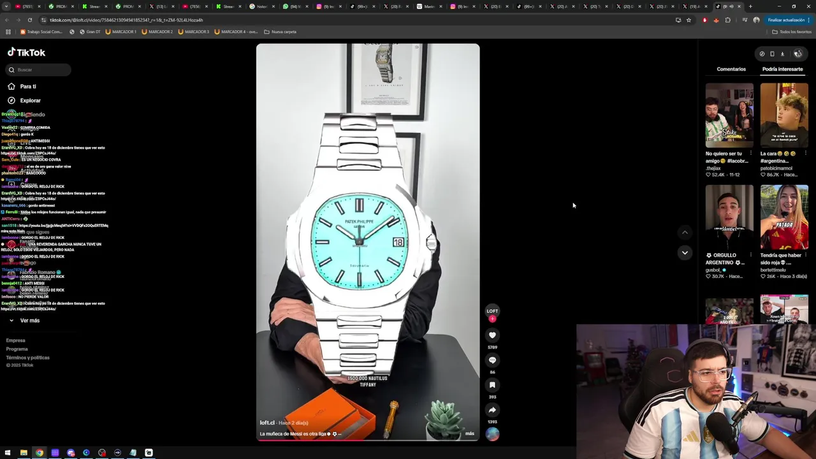Image resolution: width=816 pixels, height=459 pixels.
Task: Open the Explorar section
Action: (x=30, y=100)
